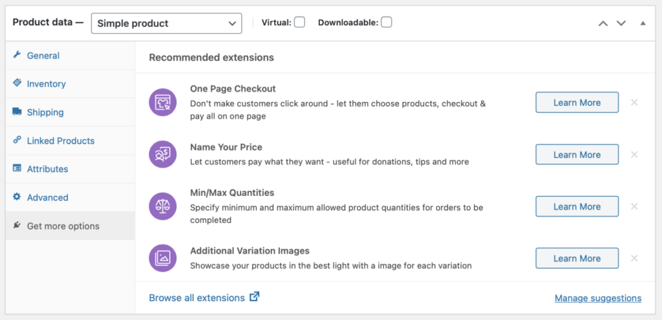
Task: Click the 'Let customers pay what they want' description
Action: [329, 162]
